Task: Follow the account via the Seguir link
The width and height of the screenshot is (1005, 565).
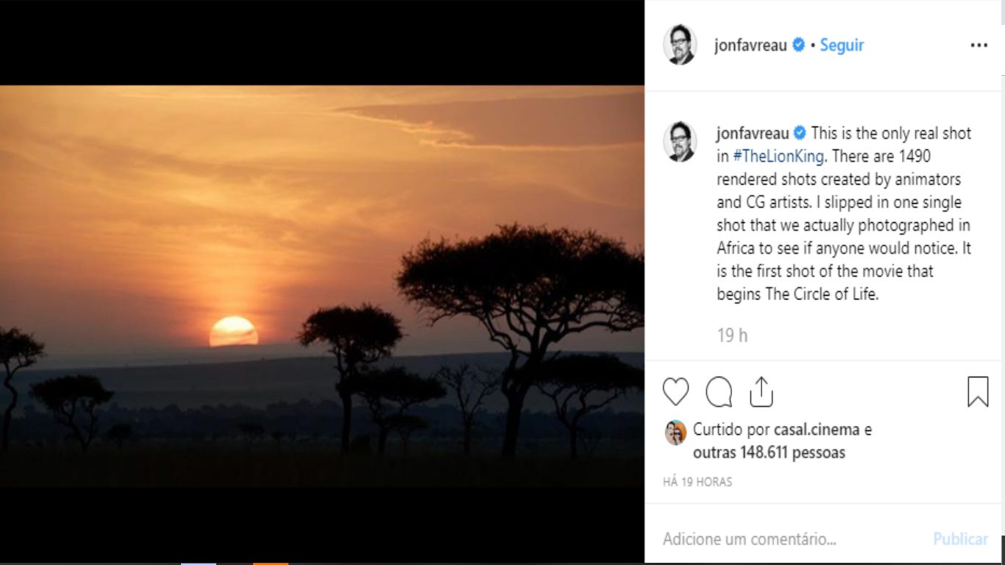Action: pos(842,45)
